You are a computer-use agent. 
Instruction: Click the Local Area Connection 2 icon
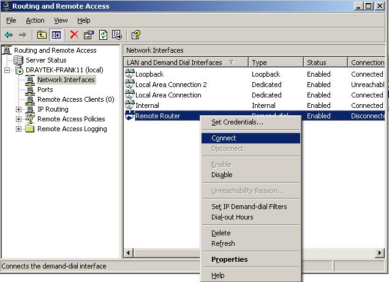(x=130, y=84)
